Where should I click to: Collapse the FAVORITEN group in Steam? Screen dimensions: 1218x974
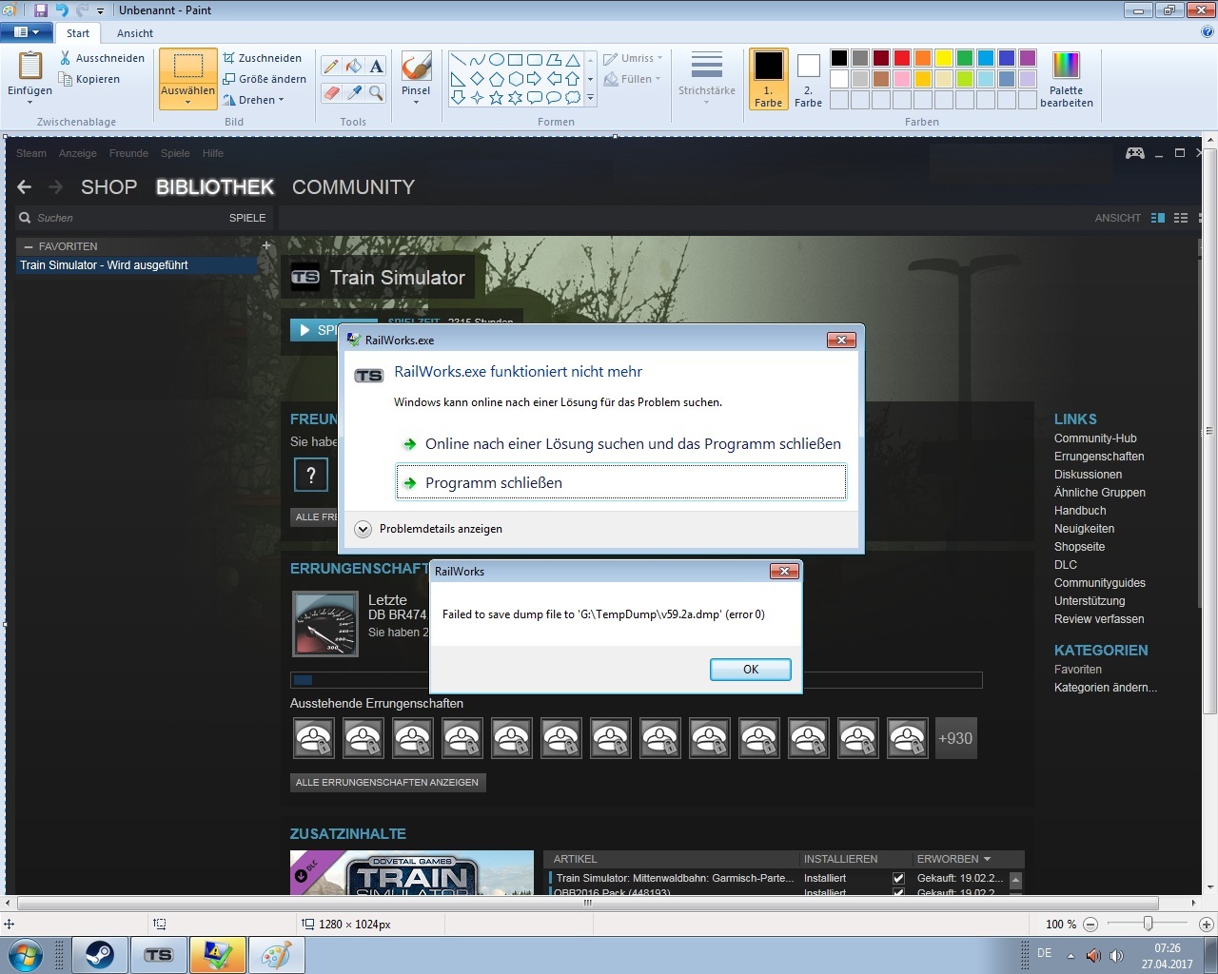tap(29, 246)
